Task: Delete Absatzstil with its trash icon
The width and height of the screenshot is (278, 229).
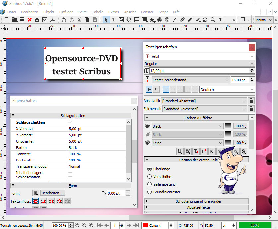Action: (x=251, y=101)
